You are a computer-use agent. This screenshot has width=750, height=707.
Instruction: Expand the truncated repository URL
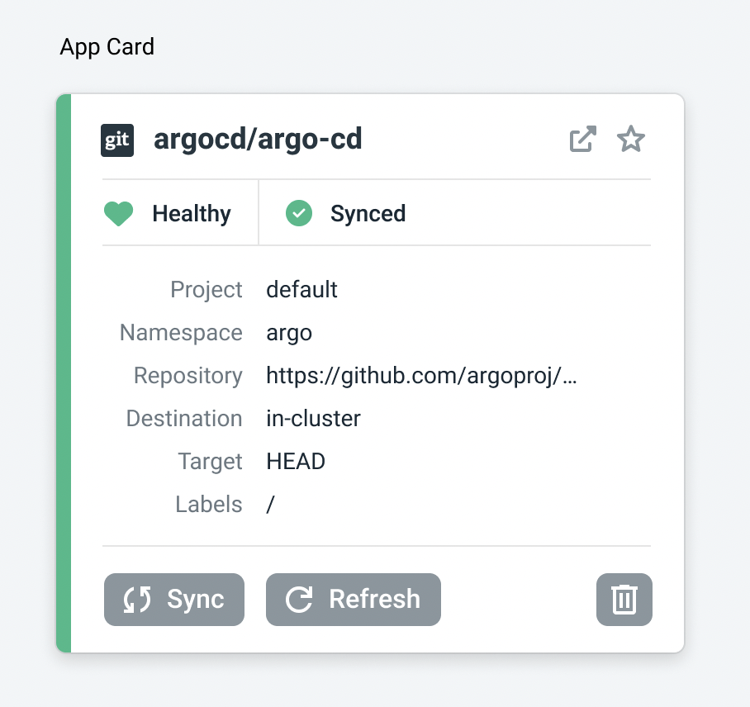[x=422, y=375]
